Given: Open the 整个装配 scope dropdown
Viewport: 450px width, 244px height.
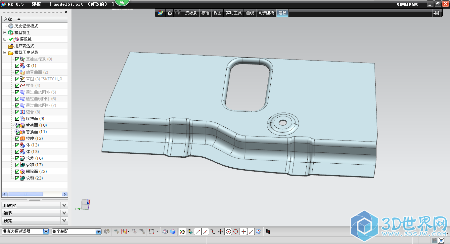Looking at the screenshot, I should [99, 231].
